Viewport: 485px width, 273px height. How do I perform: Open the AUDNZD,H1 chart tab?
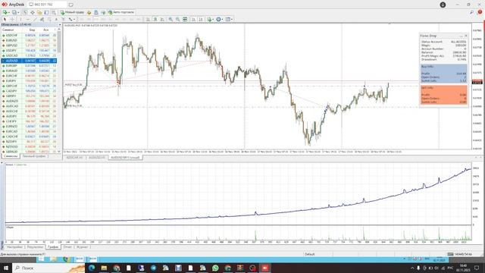[x=97, y=158]
